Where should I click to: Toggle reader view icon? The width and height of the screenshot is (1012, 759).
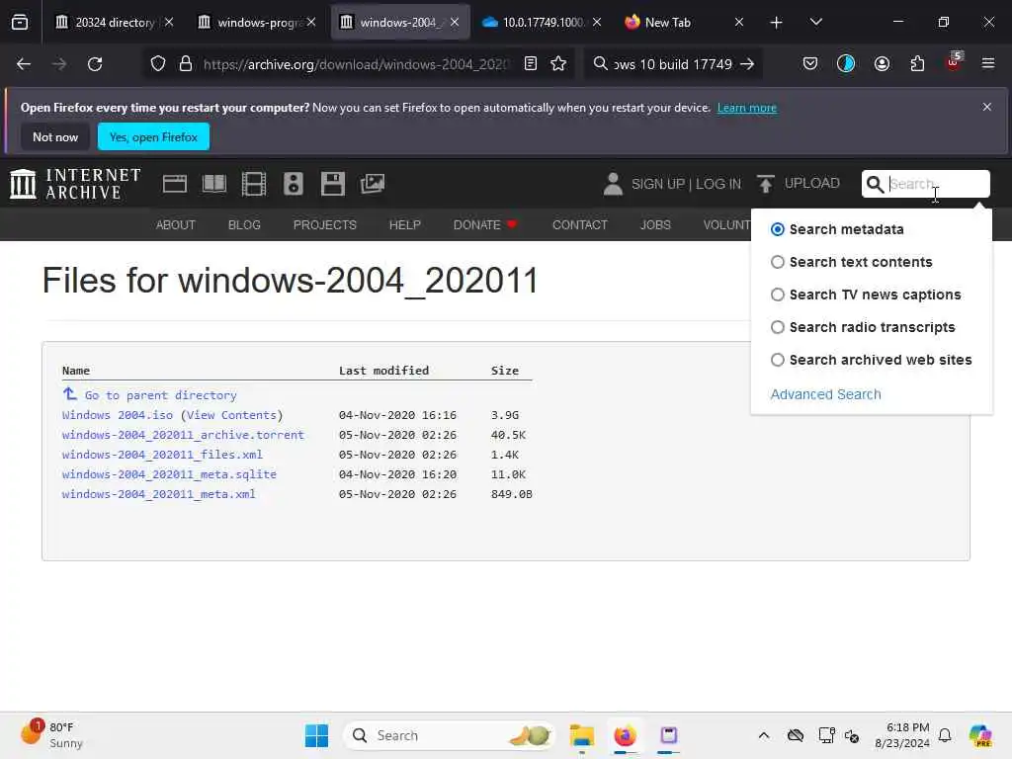click(x=531, y=64)
